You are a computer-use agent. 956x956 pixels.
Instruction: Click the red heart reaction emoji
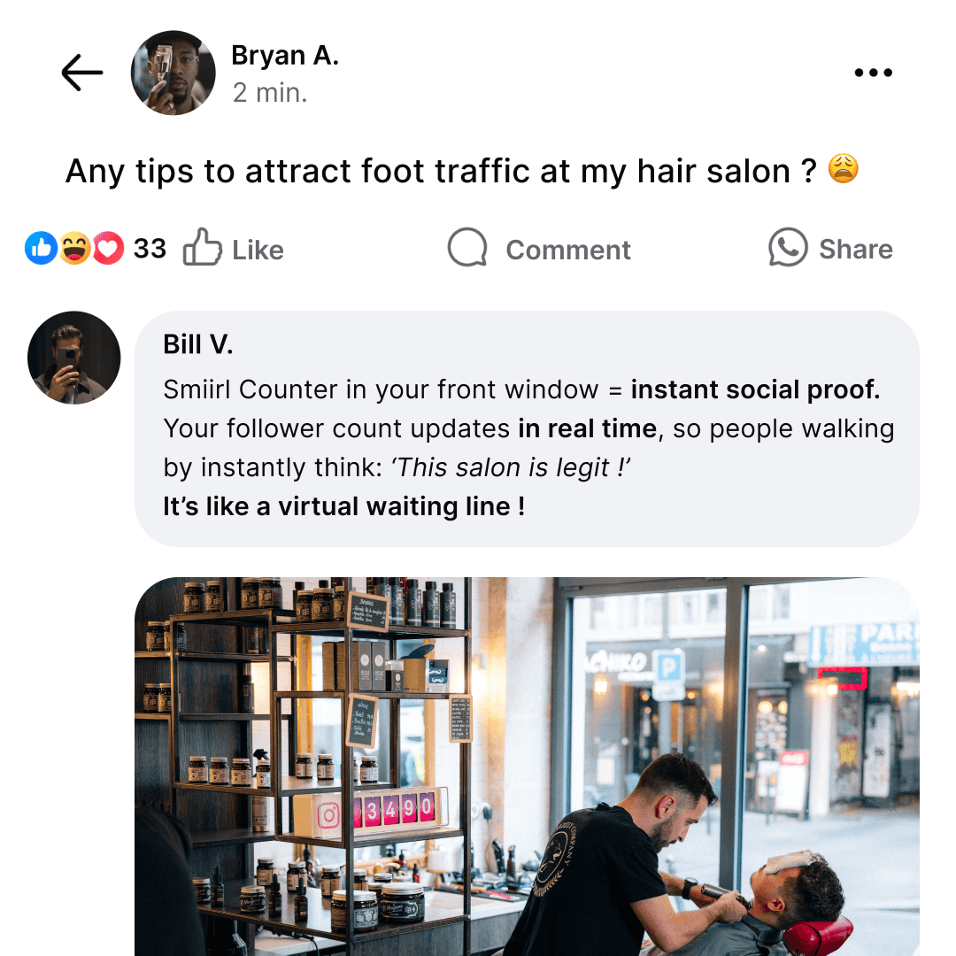[x=108, y=248]
